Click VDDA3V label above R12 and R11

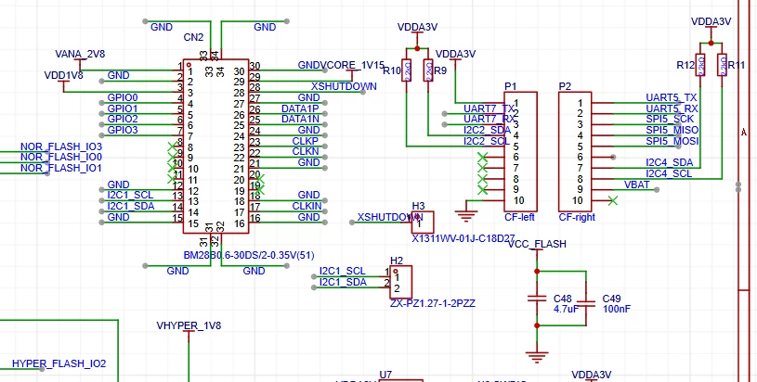coord(711,21)
